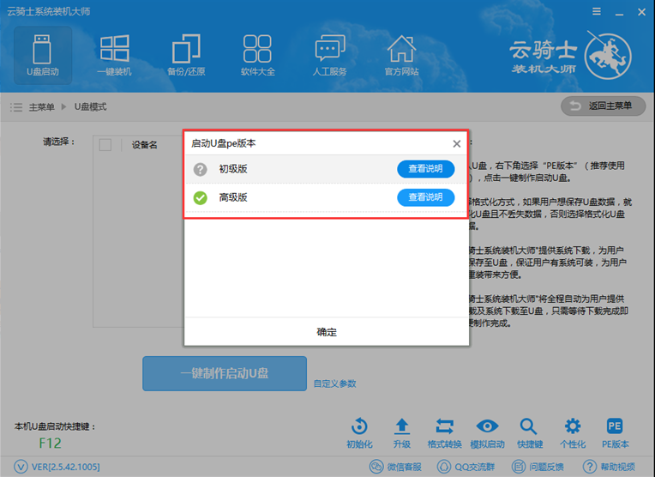
Task: Open the 备份/还原 section
Action: pos(186,55)
